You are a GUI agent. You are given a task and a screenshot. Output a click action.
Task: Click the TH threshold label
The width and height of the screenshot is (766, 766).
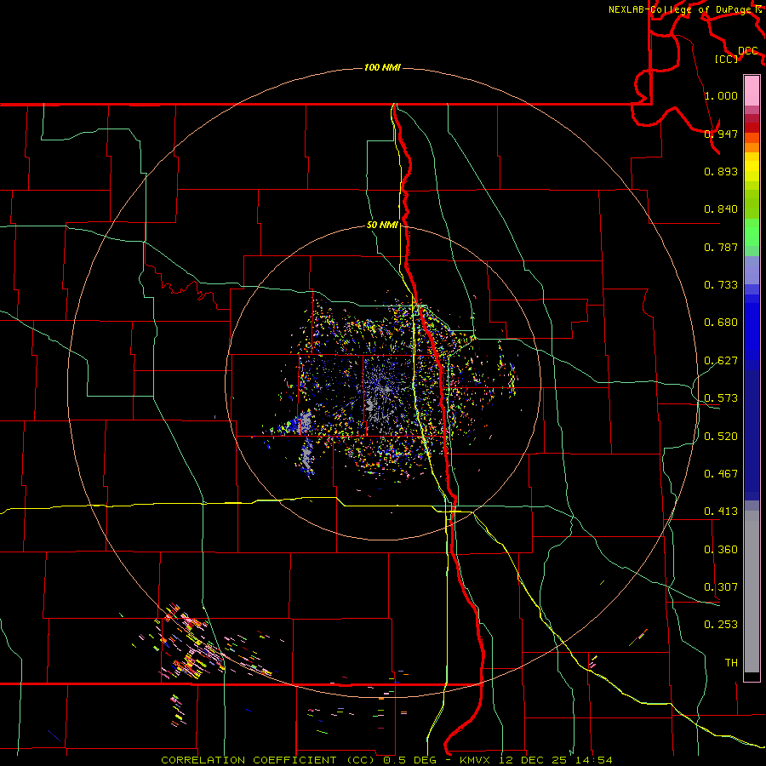(731, 662)
